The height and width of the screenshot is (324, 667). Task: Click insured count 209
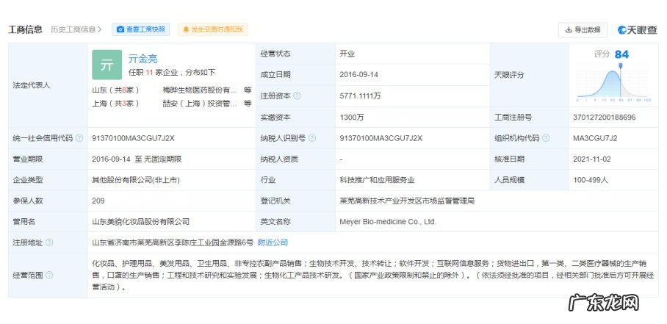pyautogui.click(x=98, y=201)
